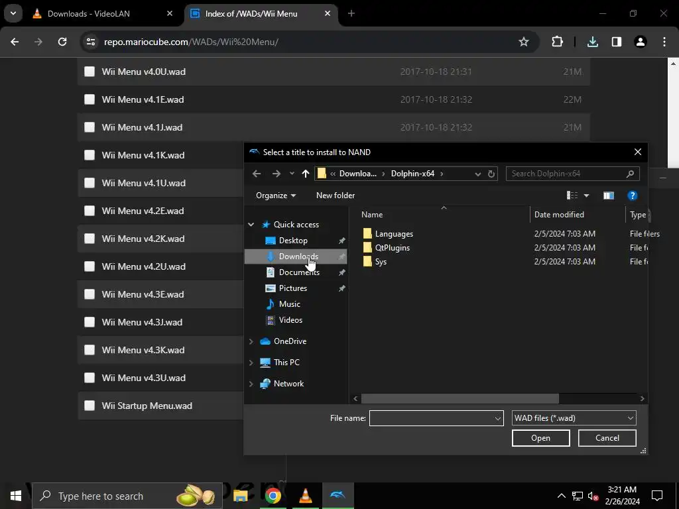Toggle preview pane in file dialog
679x509 pixels.
[x=609, y=196]
